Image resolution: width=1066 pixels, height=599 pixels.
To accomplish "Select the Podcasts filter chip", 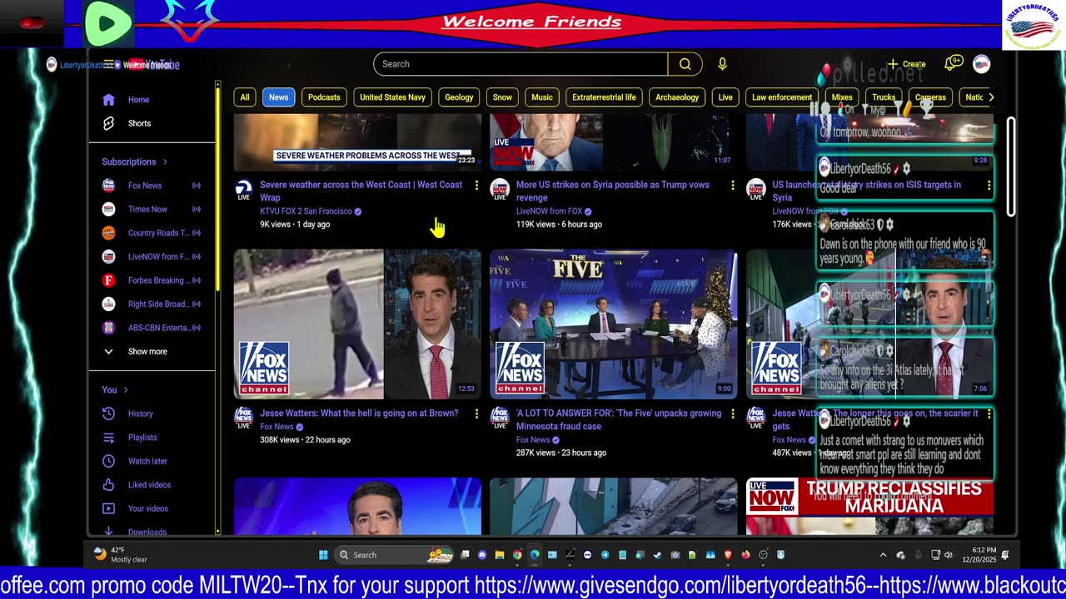I will point(324,97).
